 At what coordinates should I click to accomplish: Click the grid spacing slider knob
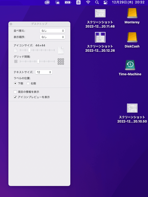pyautogui.click(x=38, y=61)
